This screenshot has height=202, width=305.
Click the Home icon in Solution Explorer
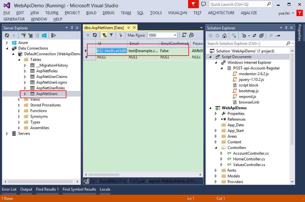[x=224, y=36]
